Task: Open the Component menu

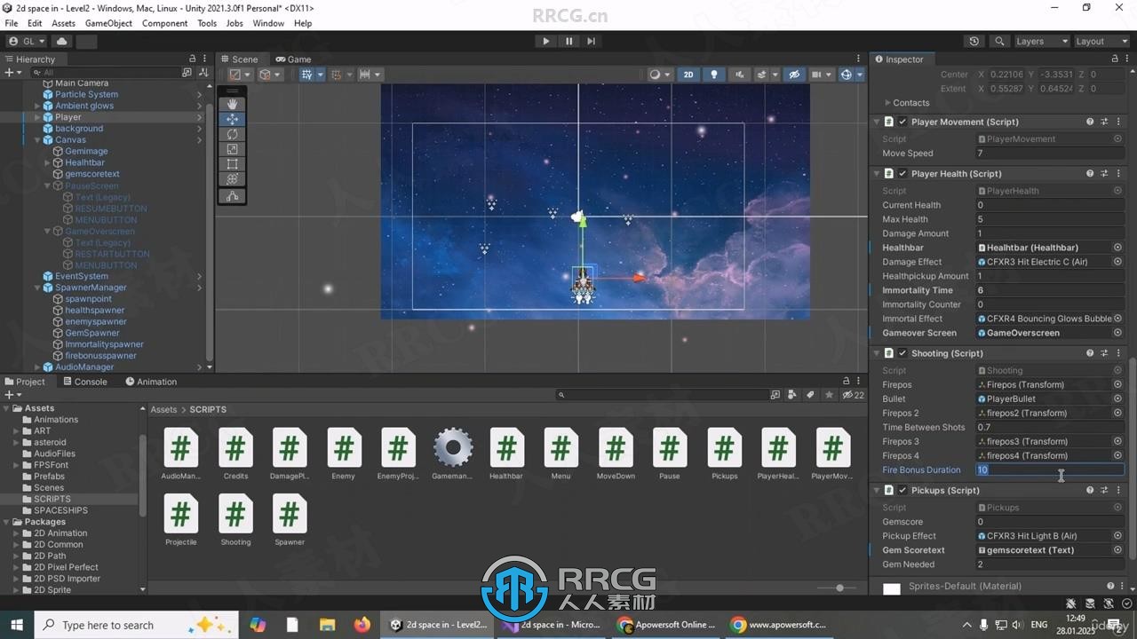Action: point(165,23)
